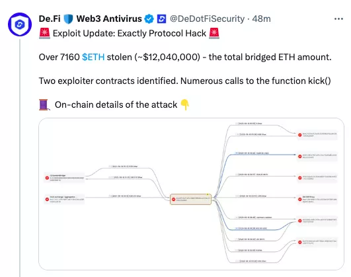351x277 pixels.
Task: Click the thread spool emoji icon
Action: (44, 105)
